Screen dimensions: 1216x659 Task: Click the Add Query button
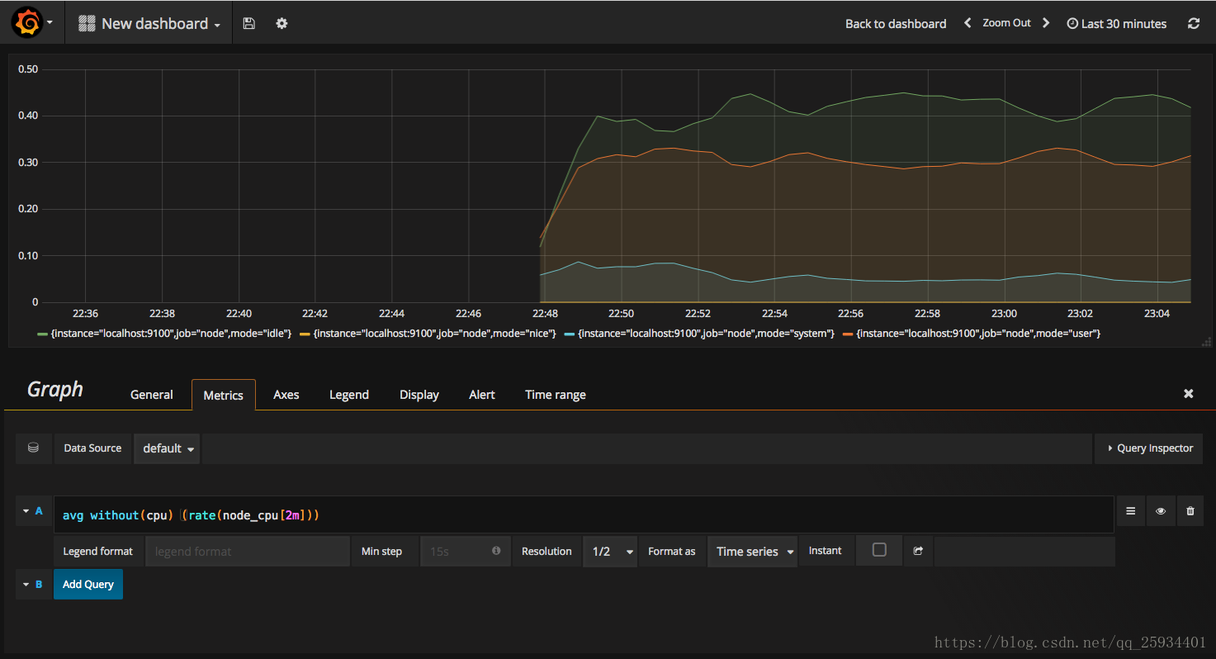point(88,584)
